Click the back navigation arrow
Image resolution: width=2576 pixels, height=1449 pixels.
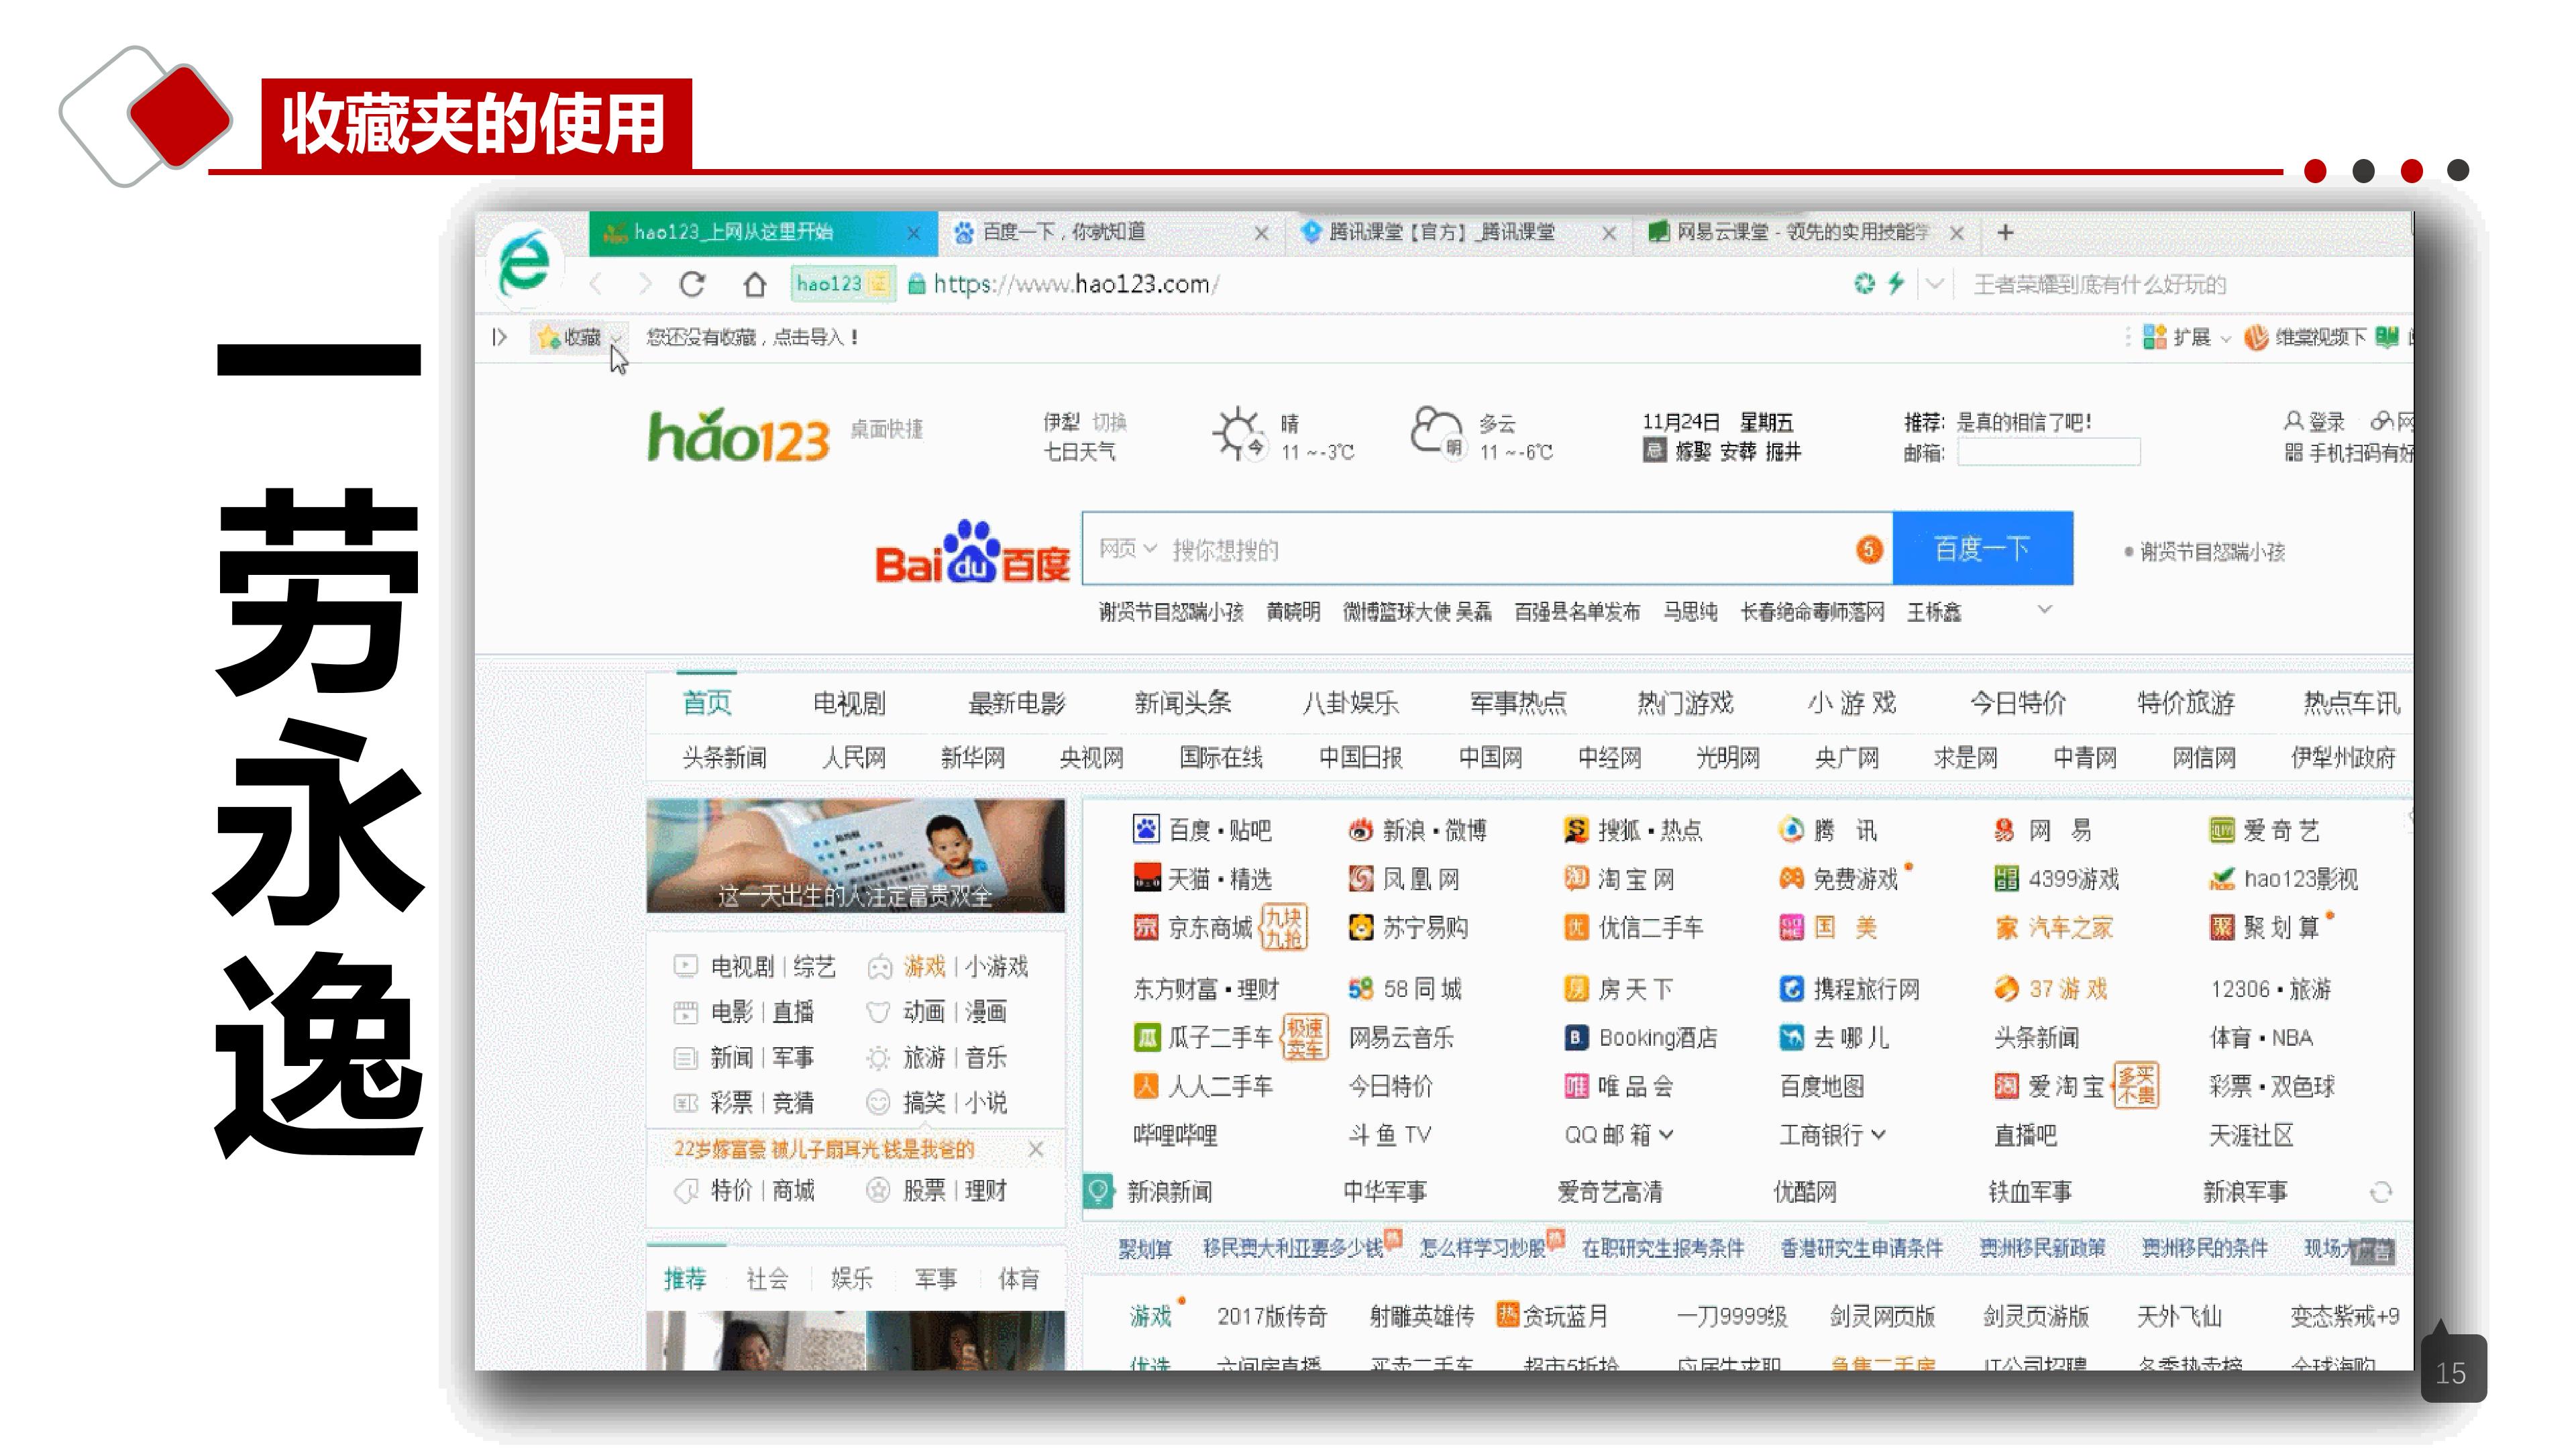tap(595, 285)
